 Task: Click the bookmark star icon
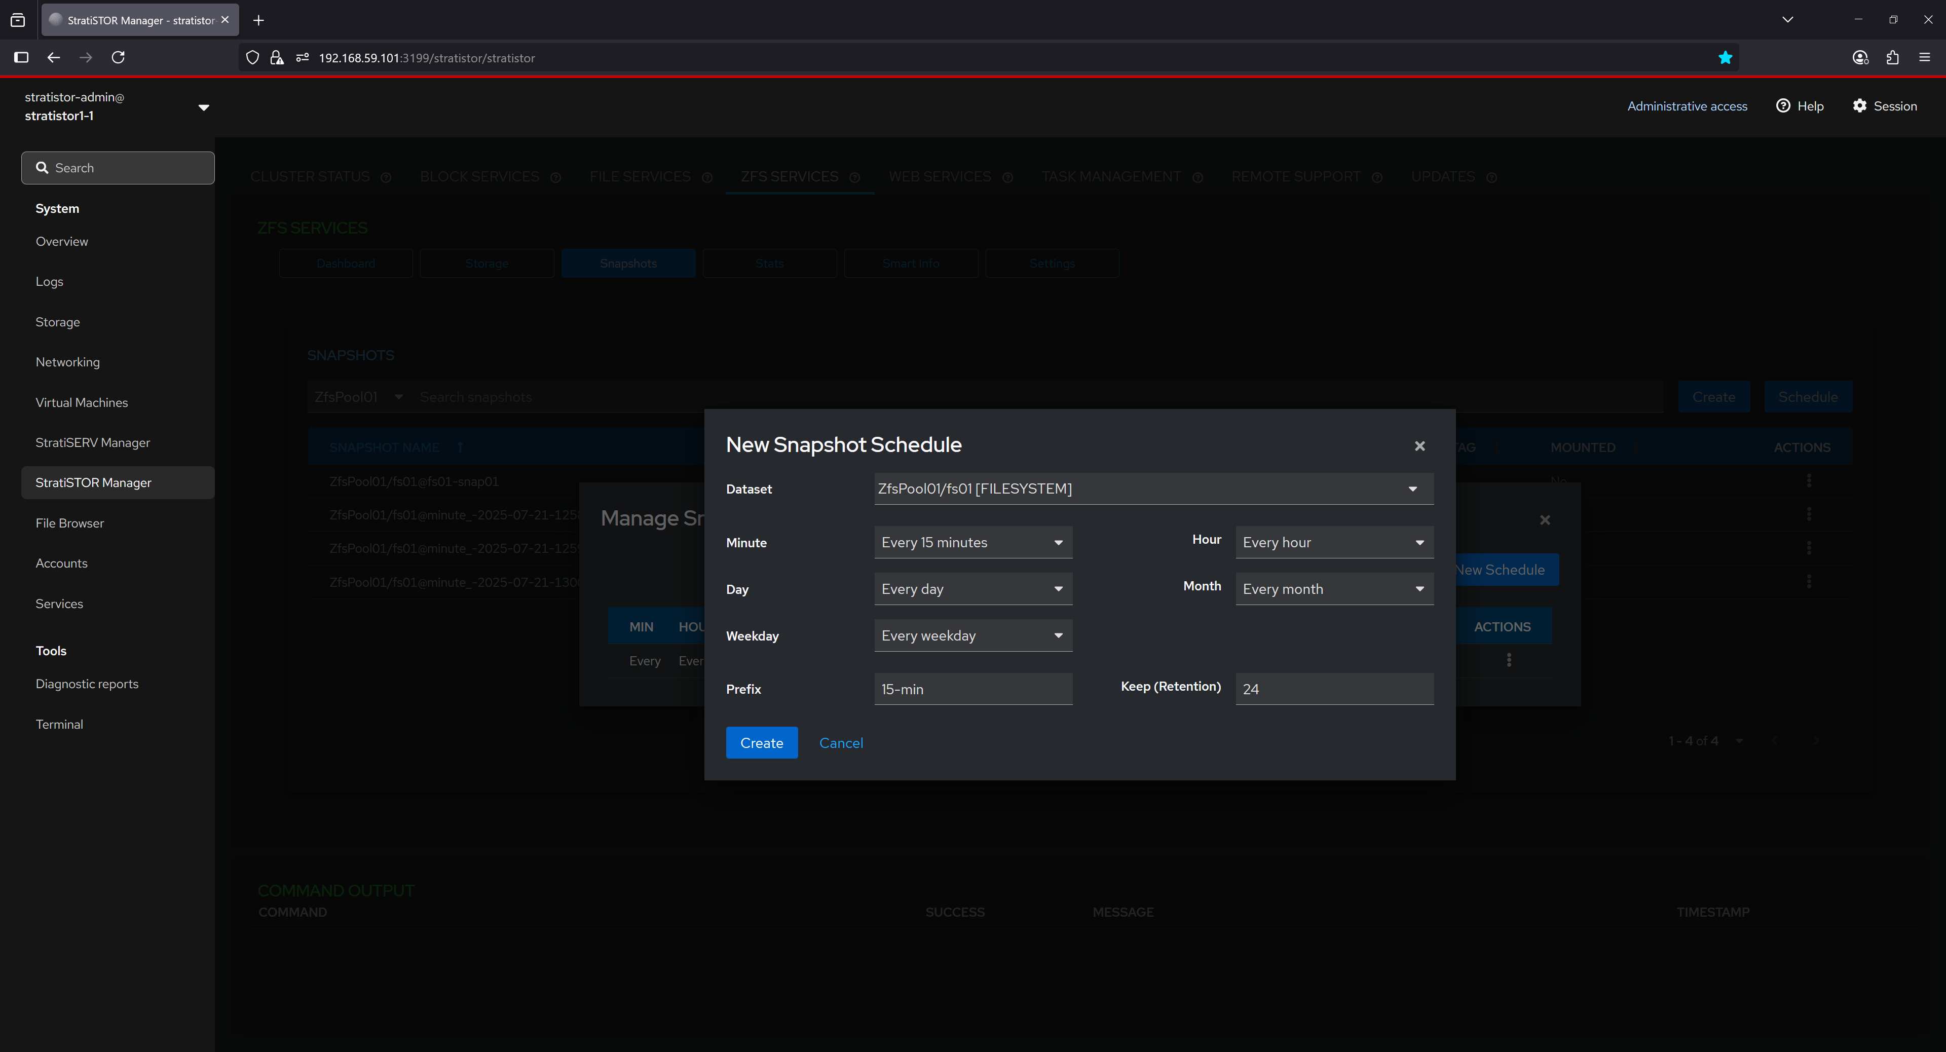(x=1725, y=57)
